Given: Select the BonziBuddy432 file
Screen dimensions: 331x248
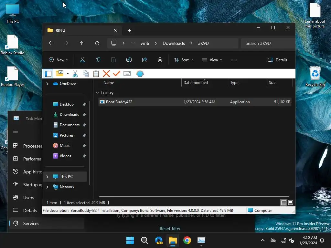Looking at the screenshot, I should (195, 102).
